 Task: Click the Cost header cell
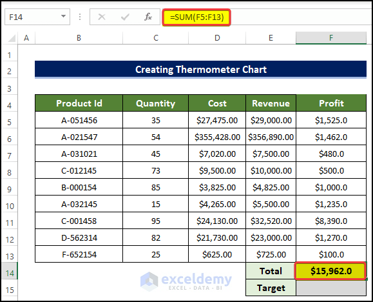pos(217,103)
